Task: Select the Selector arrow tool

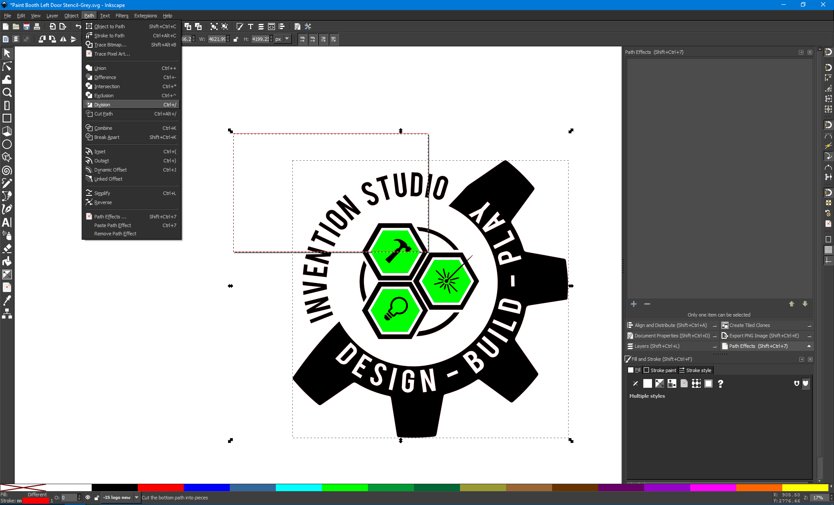Action: pos(7,53)
